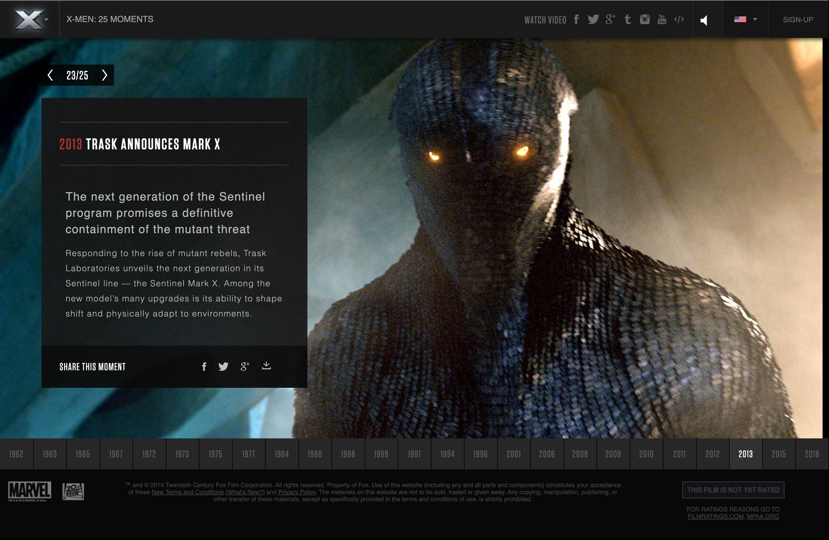Select 1973 on the timeline
The width and height of the screenshot is (829, 540).
pyautogui.click(x=182, y=454)
